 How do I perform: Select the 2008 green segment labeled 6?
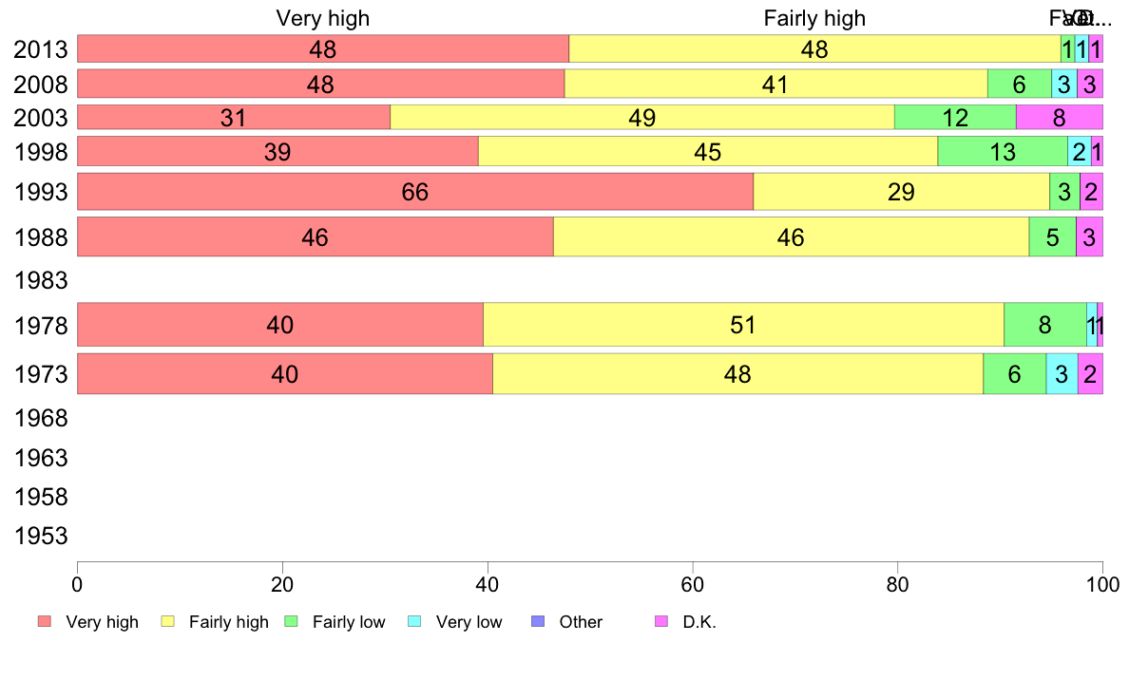[x=1019, y=85]
